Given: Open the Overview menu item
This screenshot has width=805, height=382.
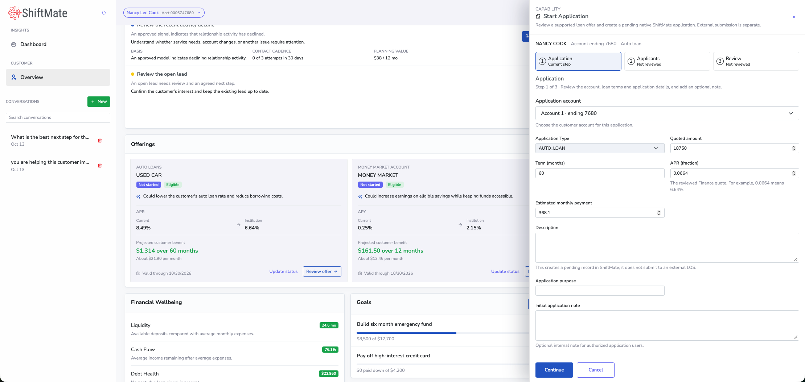Looking at the screenshot, I should (x=58, y=77).
